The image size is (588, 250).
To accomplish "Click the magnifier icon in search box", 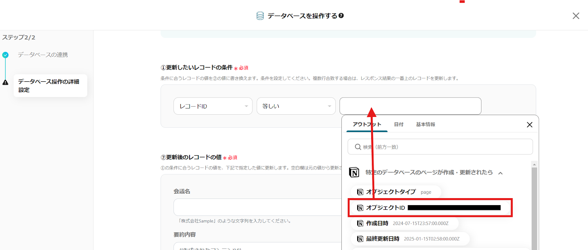I will [358, 147].
